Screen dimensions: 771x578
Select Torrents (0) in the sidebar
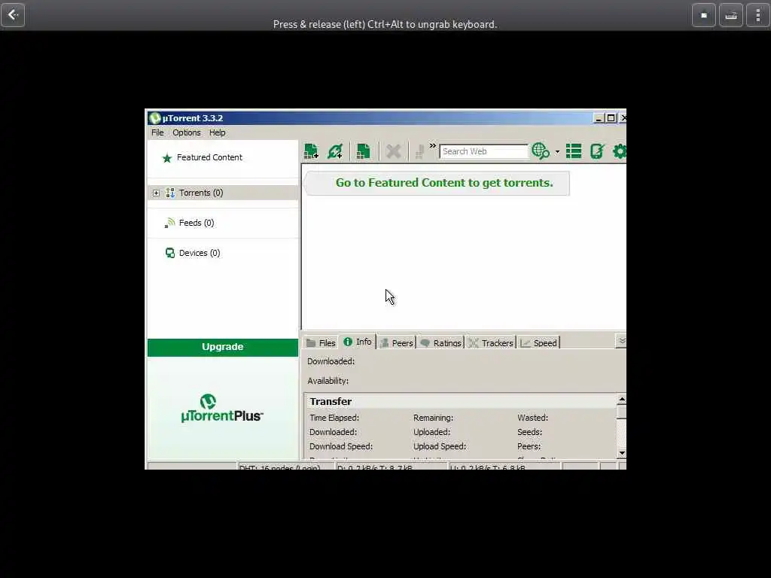(223, 193)
